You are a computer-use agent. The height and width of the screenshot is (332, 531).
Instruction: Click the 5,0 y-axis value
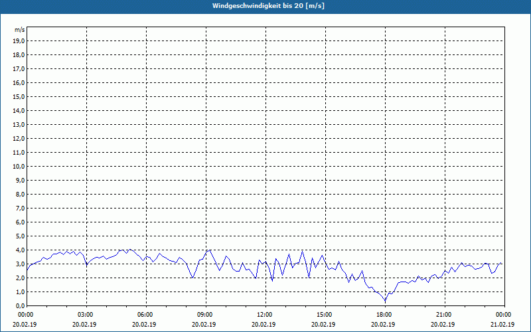[20, 236]
